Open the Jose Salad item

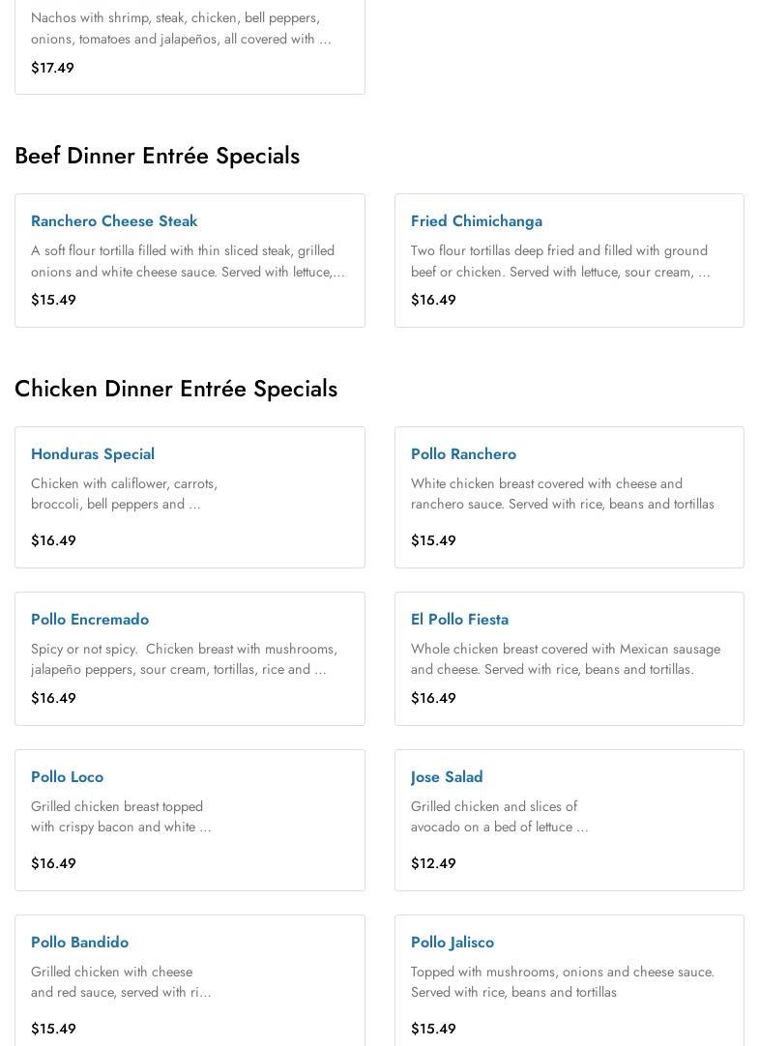coord(447,777)
